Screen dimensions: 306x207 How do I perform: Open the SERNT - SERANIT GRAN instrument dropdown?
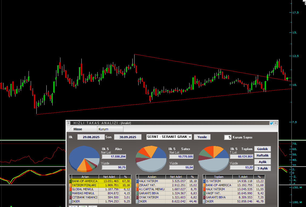(x=167, y=137)
